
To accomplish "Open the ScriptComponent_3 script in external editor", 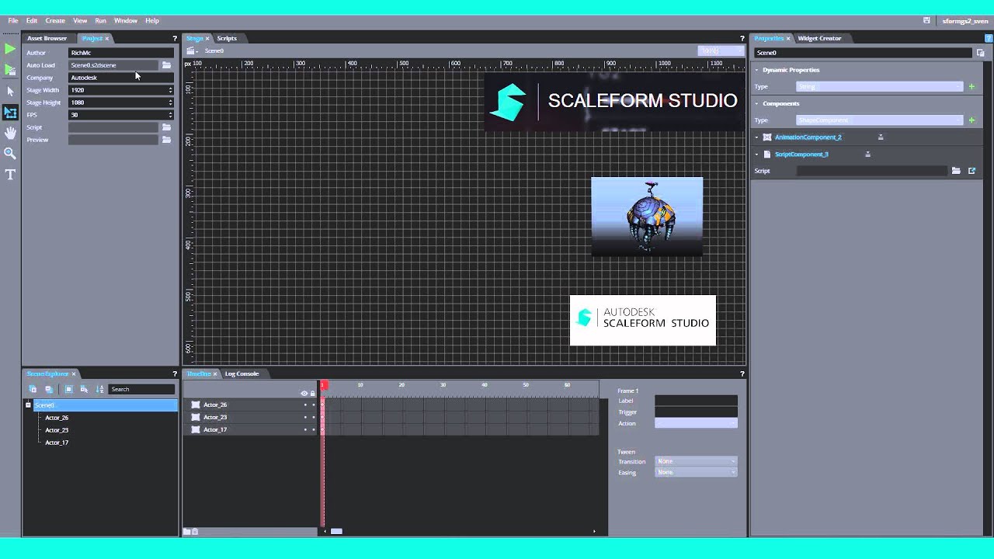I will [971, 171].
